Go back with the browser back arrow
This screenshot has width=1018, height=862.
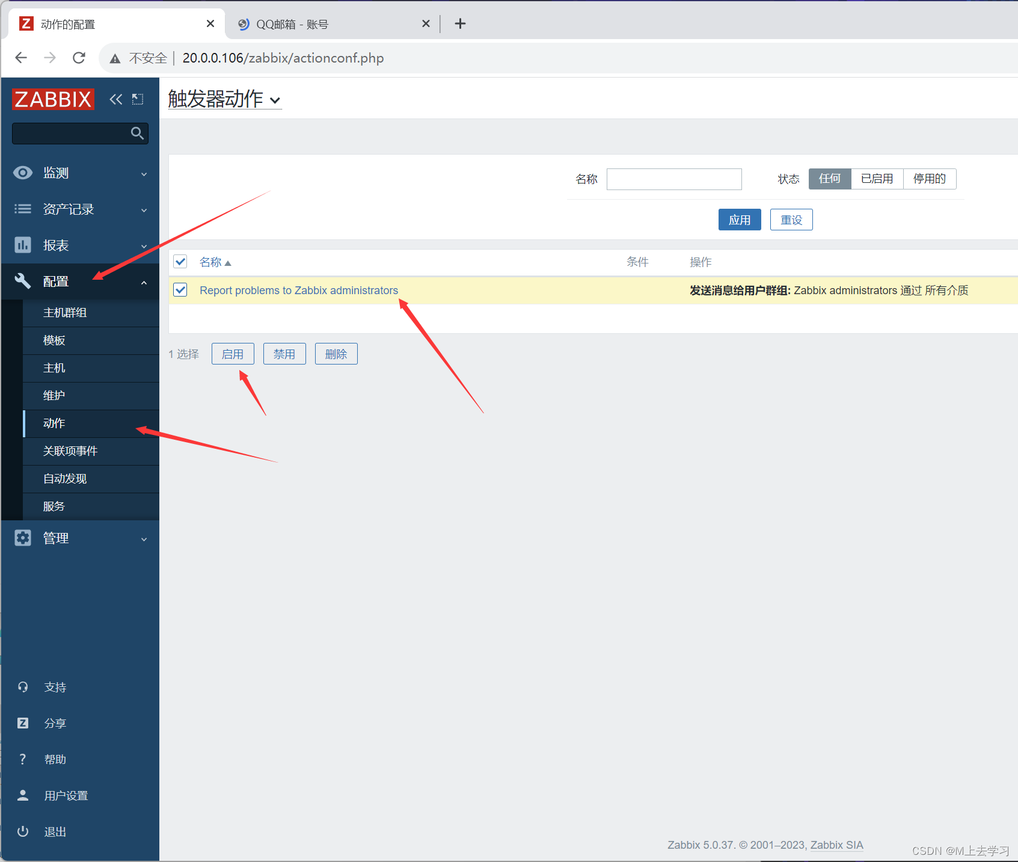21,58
